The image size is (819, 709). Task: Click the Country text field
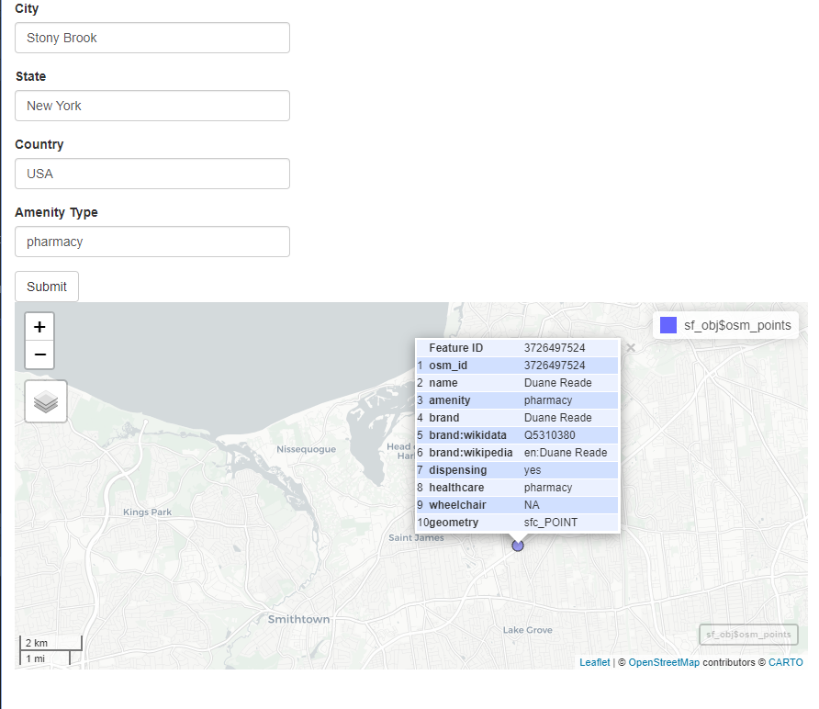[x=152, y=174]
